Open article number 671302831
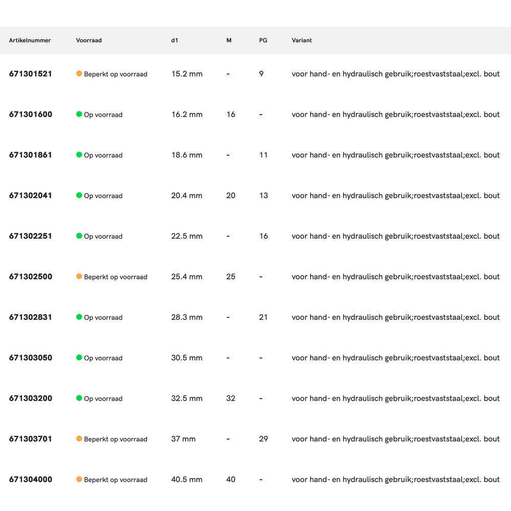The image size is (511, 511). pyautogui.click(x=31, y=317)
